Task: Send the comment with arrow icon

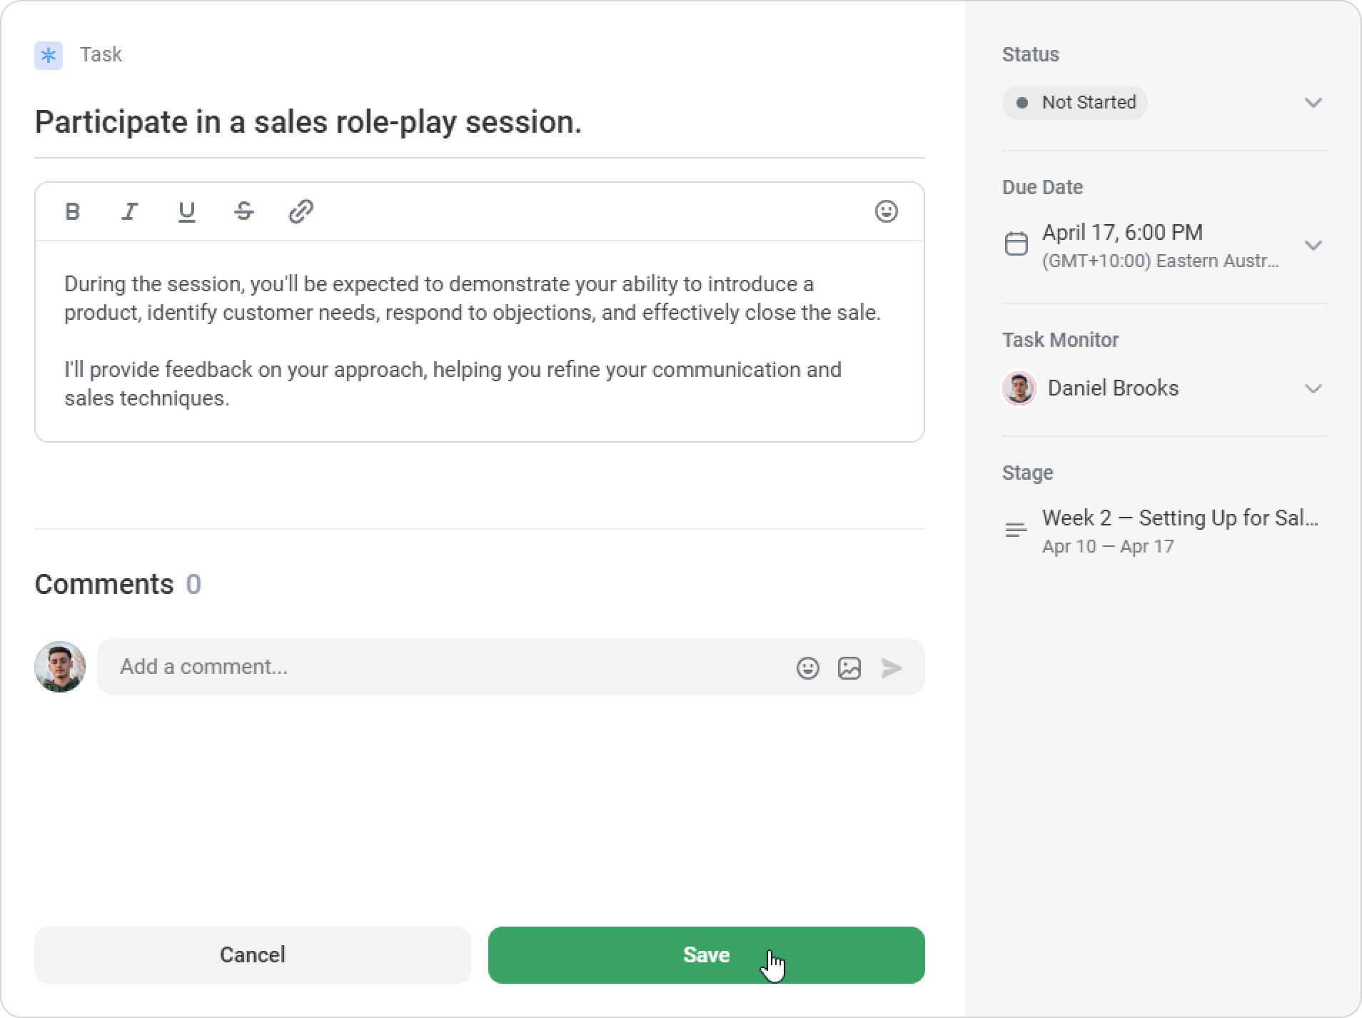Action: pyautogui.click(x=891, y=667)
